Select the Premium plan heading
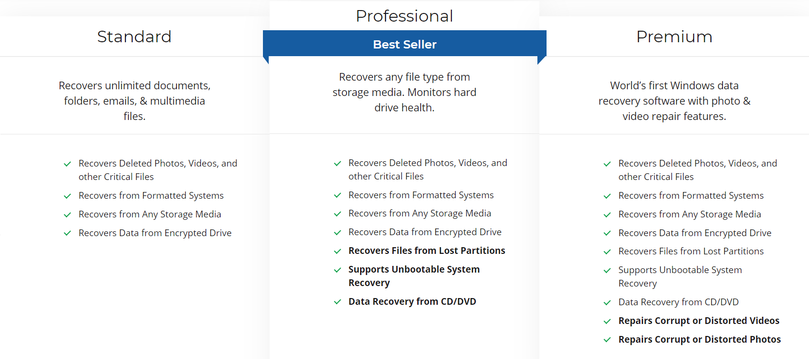Viewport: 809px width, 359px height. (674, 36)
